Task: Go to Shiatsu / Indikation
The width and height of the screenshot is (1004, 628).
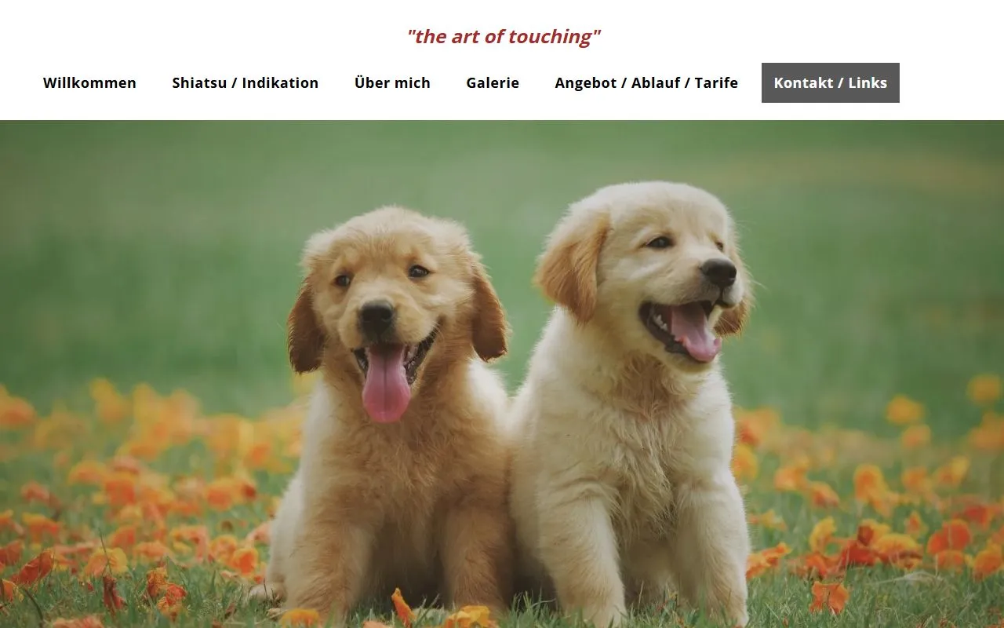Action: pos(246,82)
